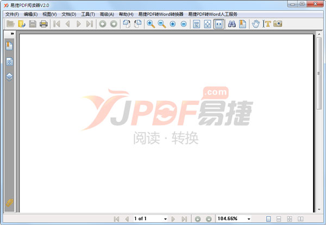
Task: Select the Snapshot camera tool
Action: (x=278, y=24)
